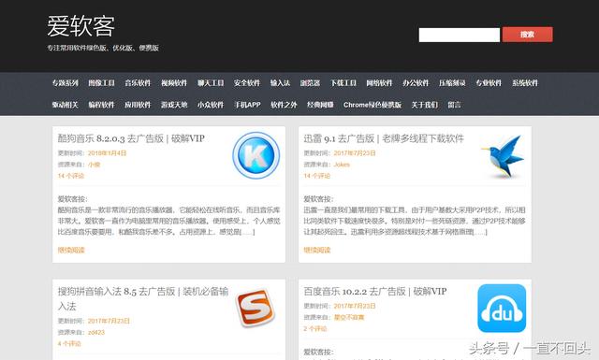Open the 图像工具 menu item
Image resolution: width=599 pixels, height=360 pixels.
click(x=102, y=83)
